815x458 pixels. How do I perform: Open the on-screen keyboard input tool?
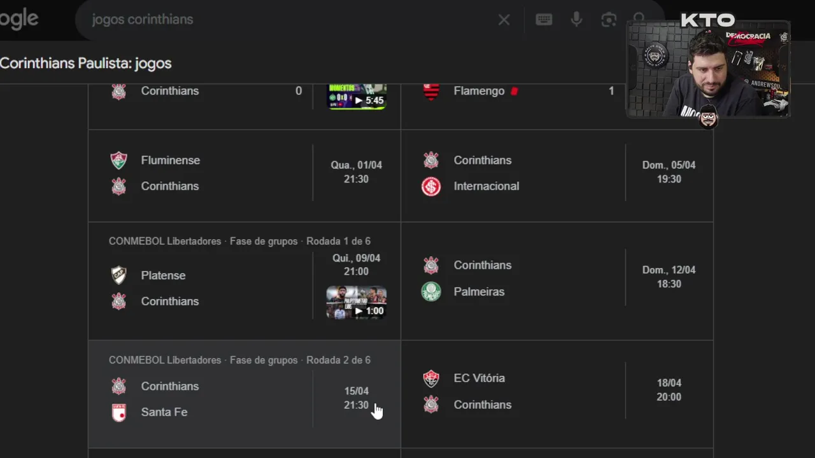544,20
